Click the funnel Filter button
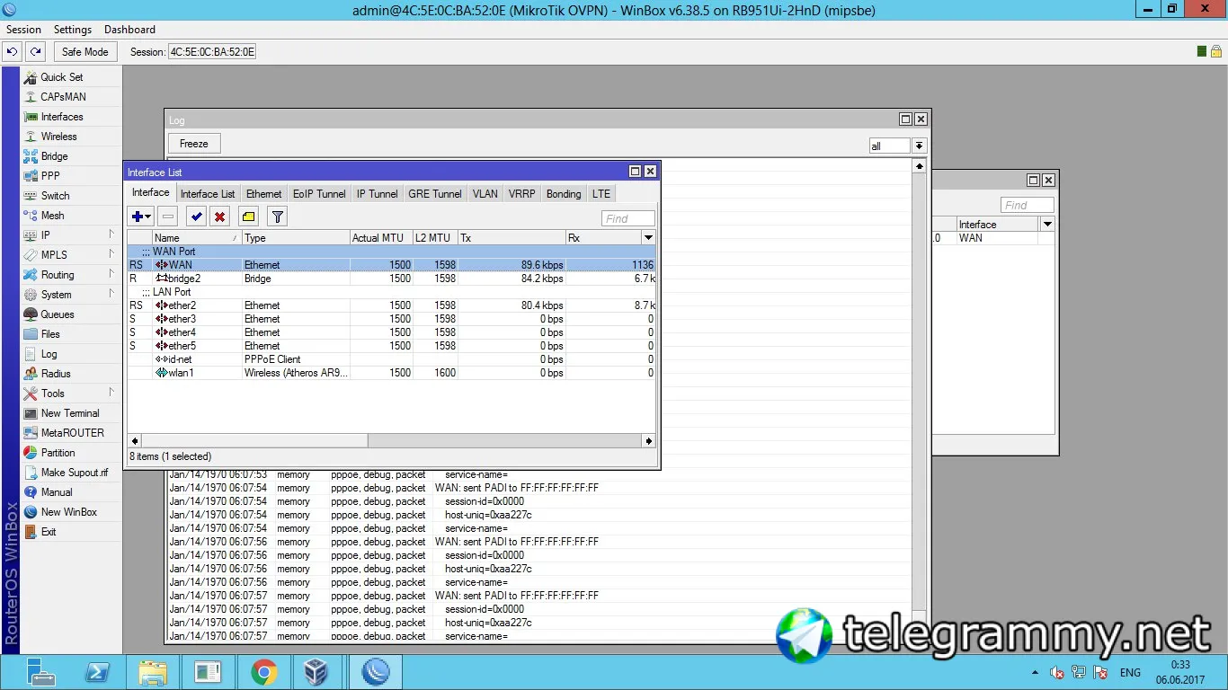This screenshot has height=690, width=1228. point(277,217)
